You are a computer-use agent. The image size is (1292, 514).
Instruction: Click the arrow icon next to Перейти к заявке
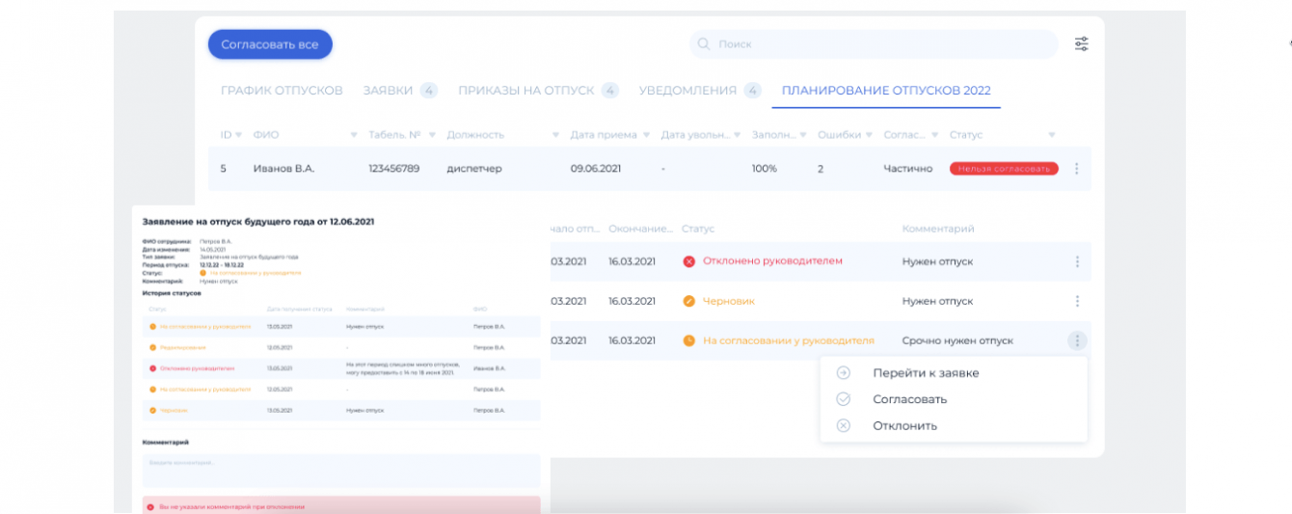[x=844, y=373]
